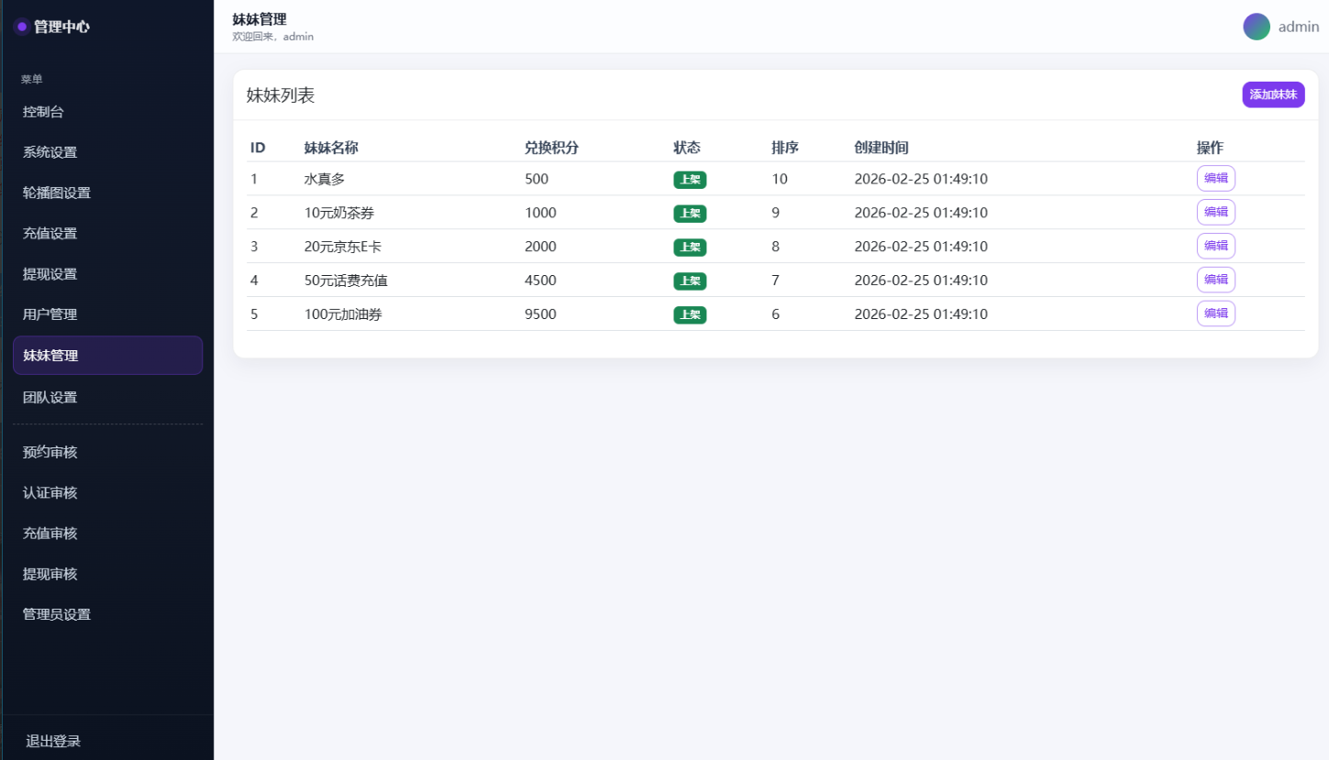Open the 控制台 menu item

(107, 112)
